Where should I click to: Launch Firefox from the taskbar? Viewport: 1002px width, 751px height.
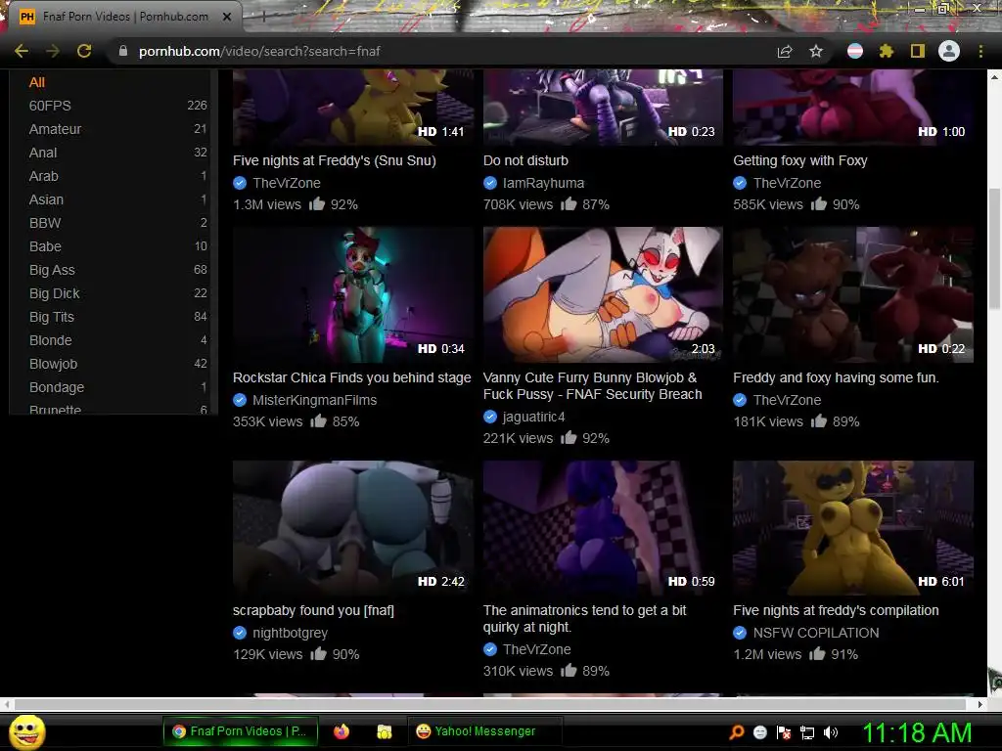pyautogui.click(x=342, y=731)
